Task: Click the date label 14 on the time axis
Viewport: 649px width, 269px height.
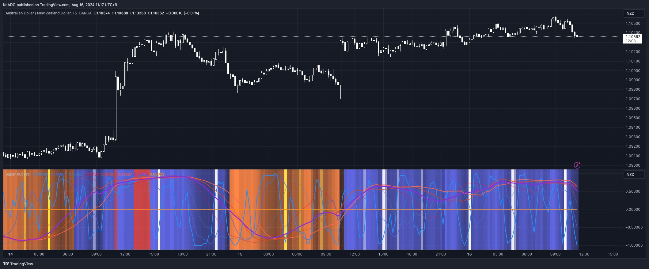Action: click(10, 254)
